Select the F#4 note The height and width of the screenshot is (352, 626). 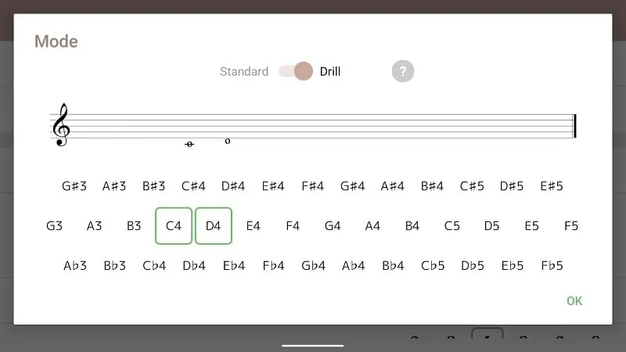coord(312,186)
